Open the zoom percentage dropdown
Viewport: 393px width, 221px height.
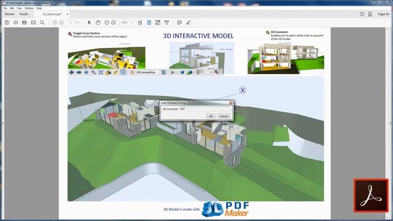(x=127, y=22)
